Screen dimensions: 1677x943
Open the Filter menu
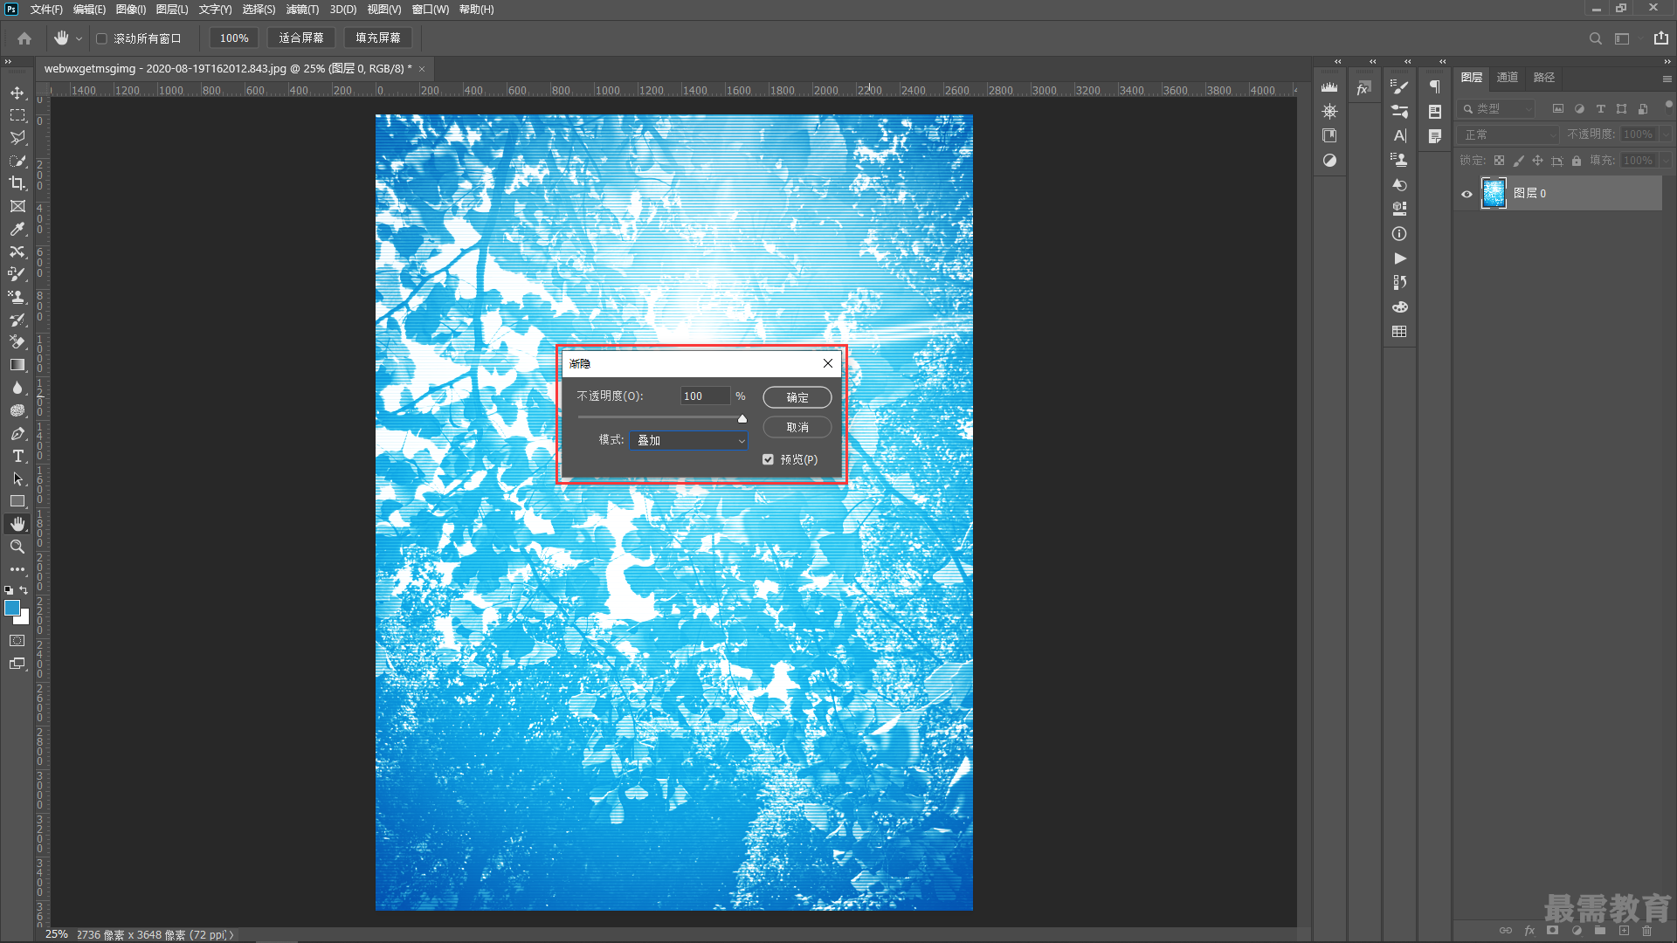tap(302, 10)
